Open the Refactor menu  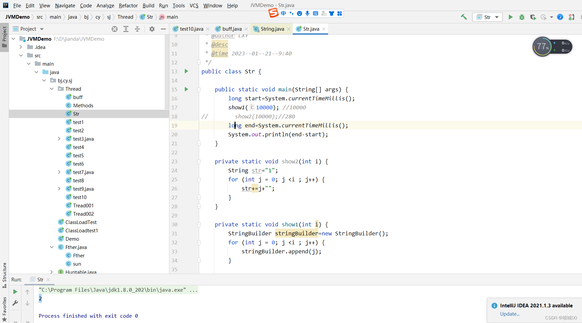[x=128, y=5]
